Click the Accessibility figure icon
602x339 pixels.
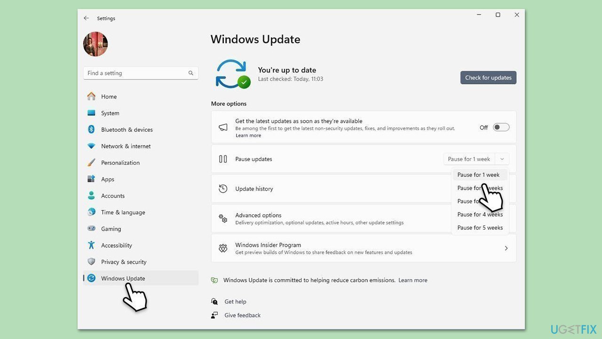pos(91,245)
